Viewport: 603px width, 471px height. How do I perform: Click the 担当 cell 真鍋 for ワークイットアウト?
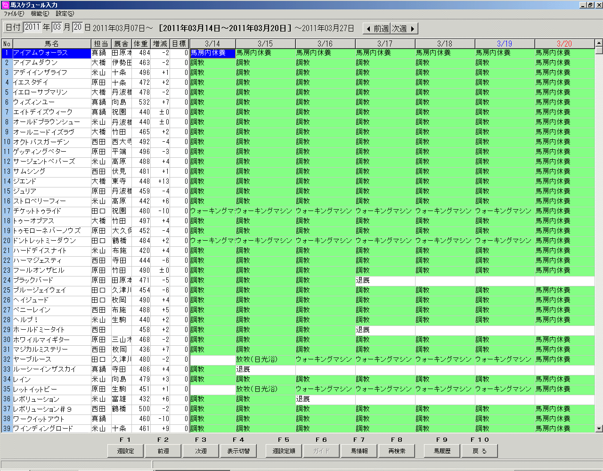(x=101, y=419)
